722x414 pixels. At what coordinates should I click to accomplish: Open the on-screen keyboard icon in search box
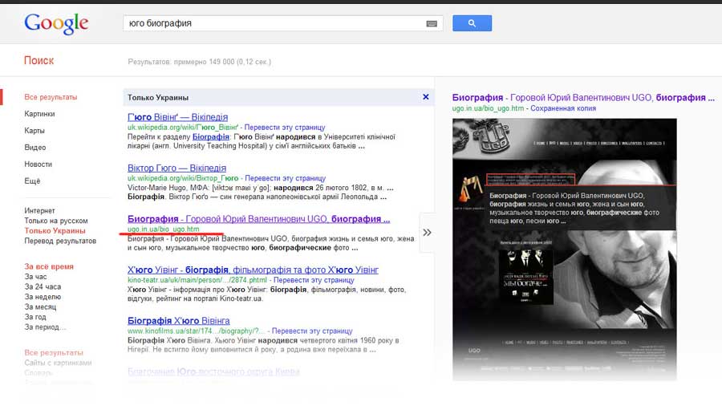point(432,23)
